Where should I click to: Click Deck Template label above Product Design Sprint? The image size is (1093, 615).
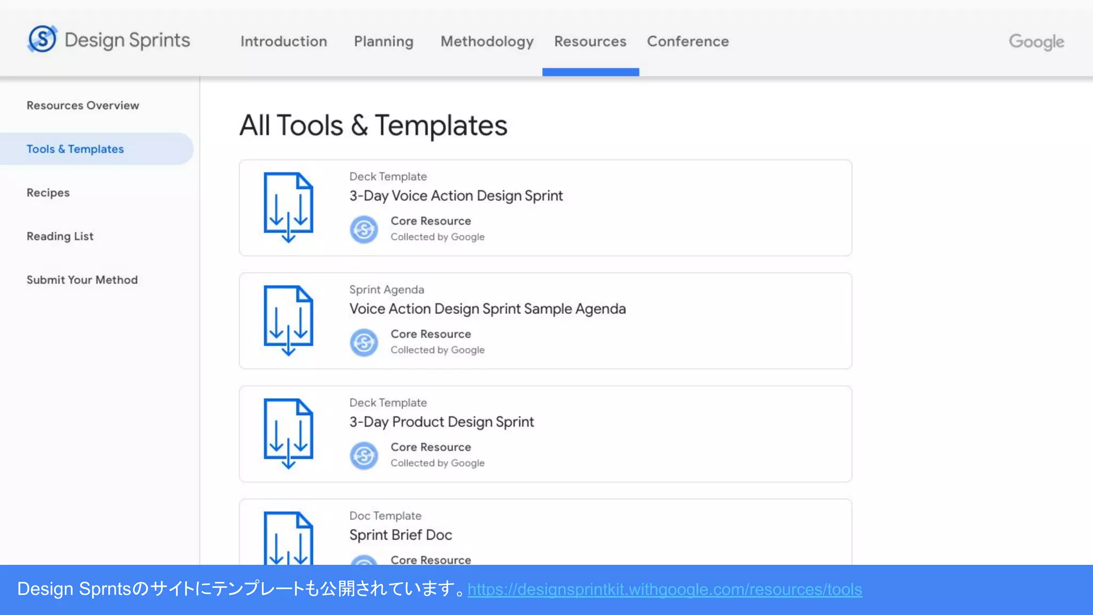pyautogui.click(x=388, y=403)
